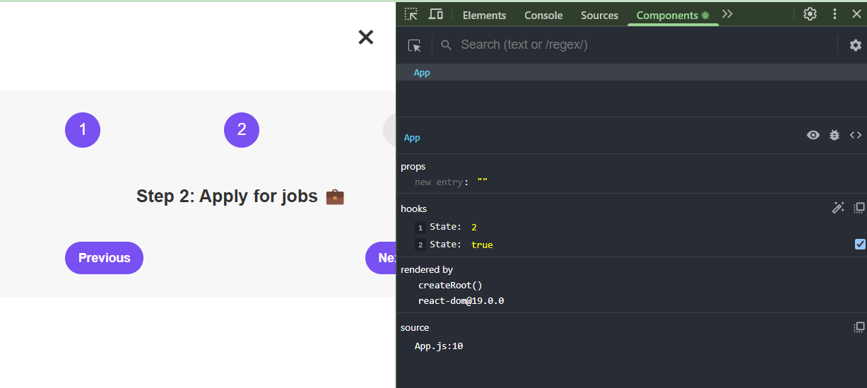Expand more DevTools tabs chevron
Viewport: 867px width, 388px height.
tap(727, 14)
